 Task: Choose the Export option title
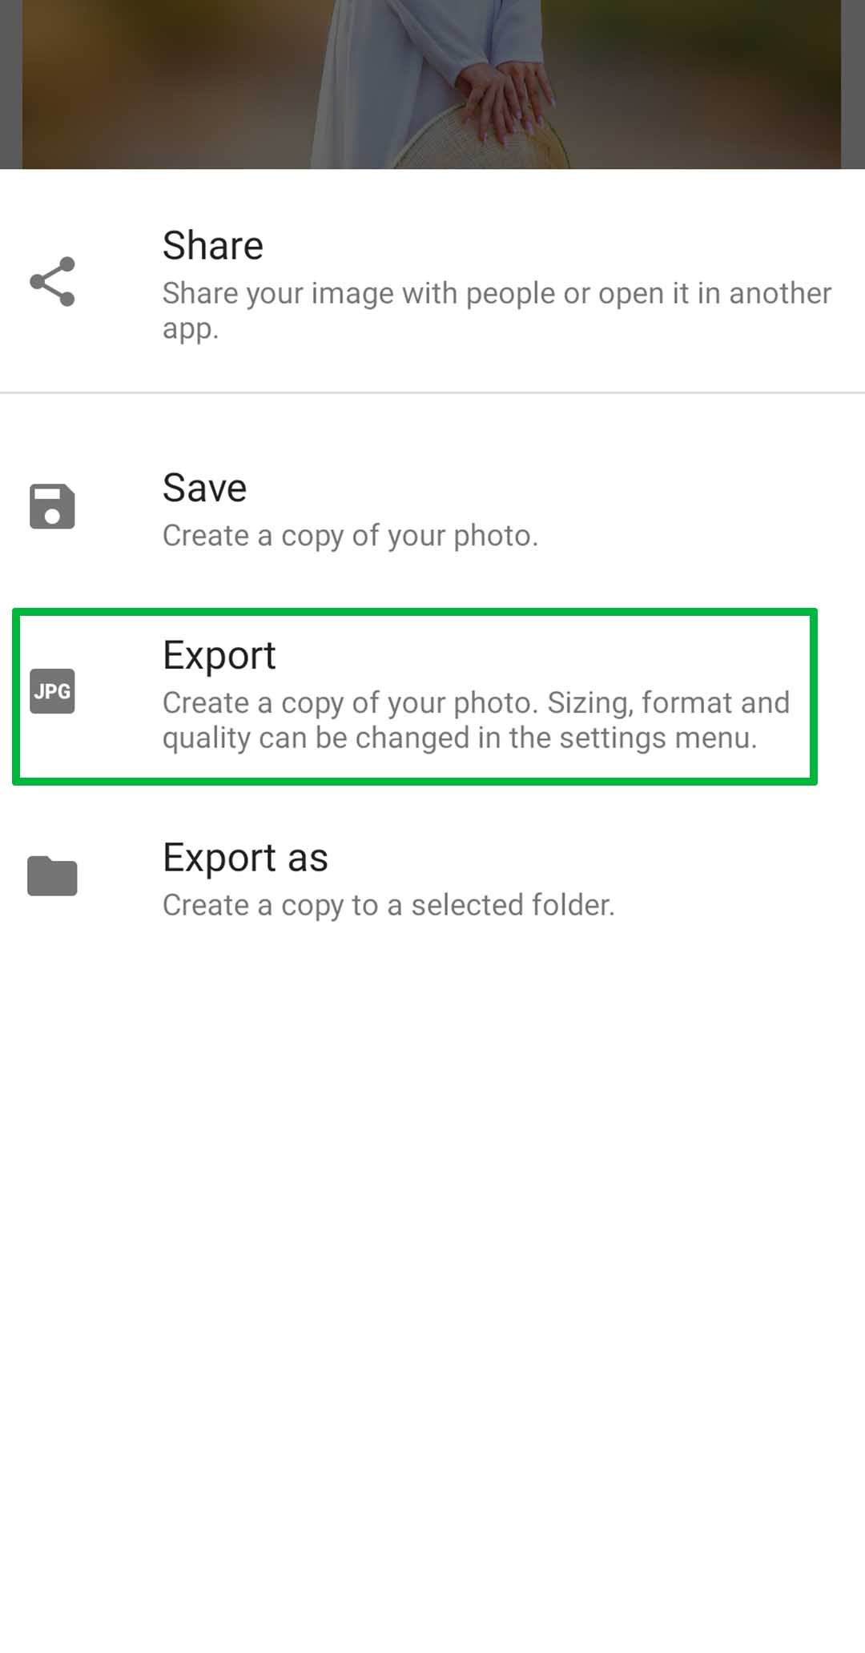(219, 656)
